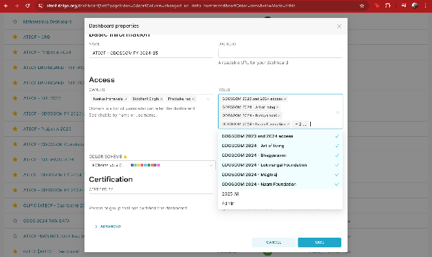Favorite the GDGS 2024 RAW DATA row
The height and width of the screenshot is (257, 432).
(x=15, y=220)
